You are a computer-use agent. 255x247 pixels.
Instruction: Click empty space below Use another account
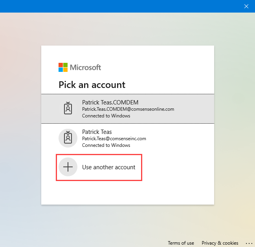point(128,192)
